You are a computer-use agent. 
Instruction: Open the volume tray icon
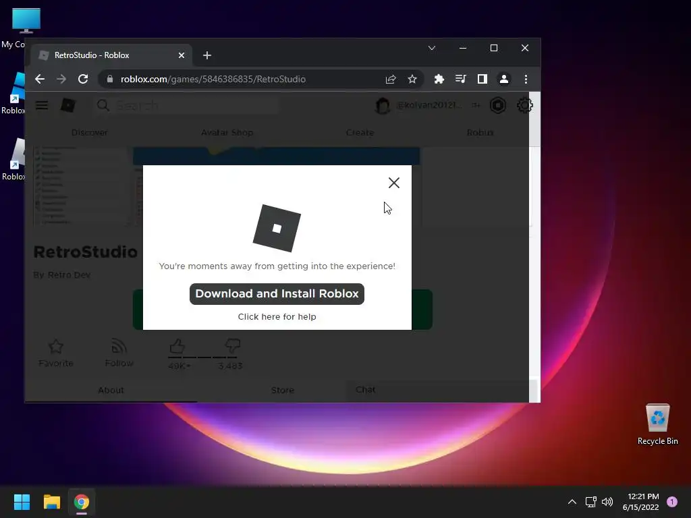coord(607,502)
